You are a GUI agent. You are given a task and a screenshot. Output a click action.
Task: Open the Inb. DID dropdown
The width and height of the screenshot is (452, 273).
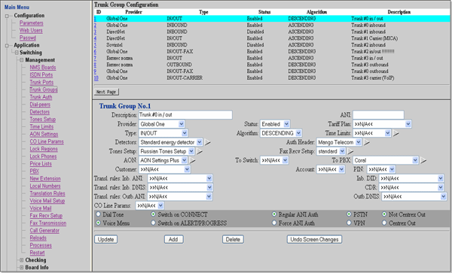pos(411,179)
